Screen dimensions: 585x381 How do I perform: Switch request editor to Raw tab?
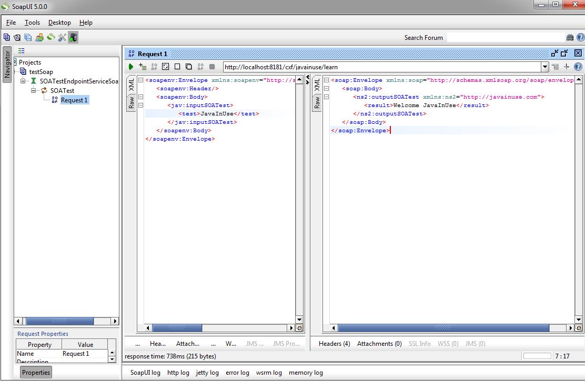click(x=132, y=102)
